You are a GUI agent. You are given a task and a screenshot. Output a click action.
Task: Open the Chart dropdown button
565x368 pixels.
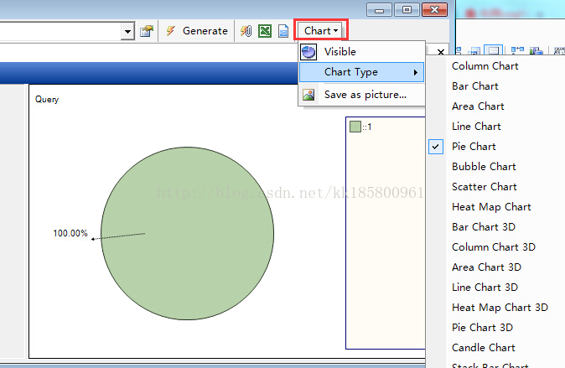coord(321,31)
